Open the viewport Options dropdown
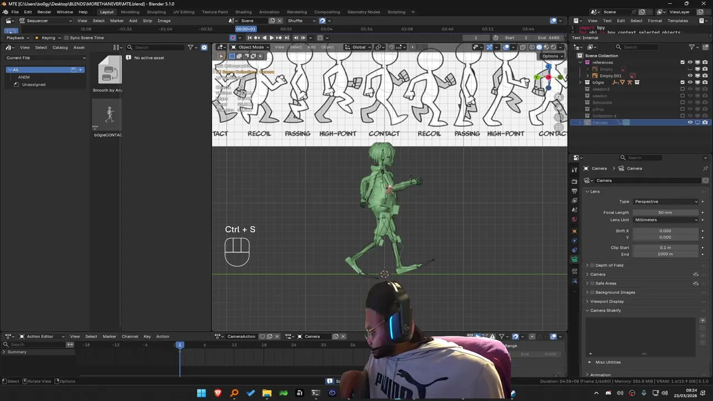This screenshot has width=713, height=401. point(552,56)
